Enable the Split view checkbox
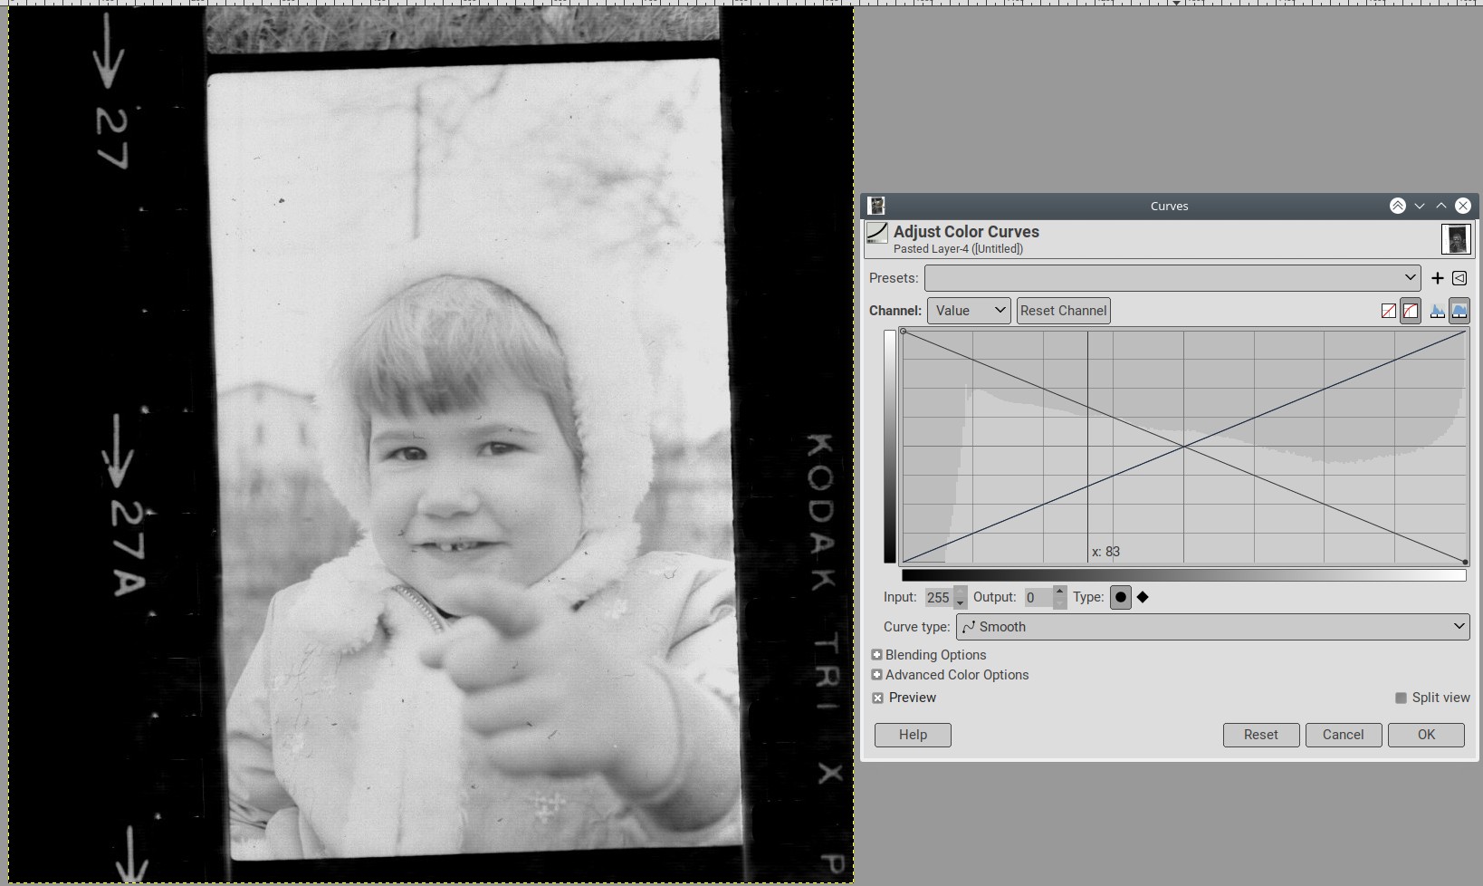Image resolution: width=1483 pixels, height=886 pixels. click(1401, 698)
